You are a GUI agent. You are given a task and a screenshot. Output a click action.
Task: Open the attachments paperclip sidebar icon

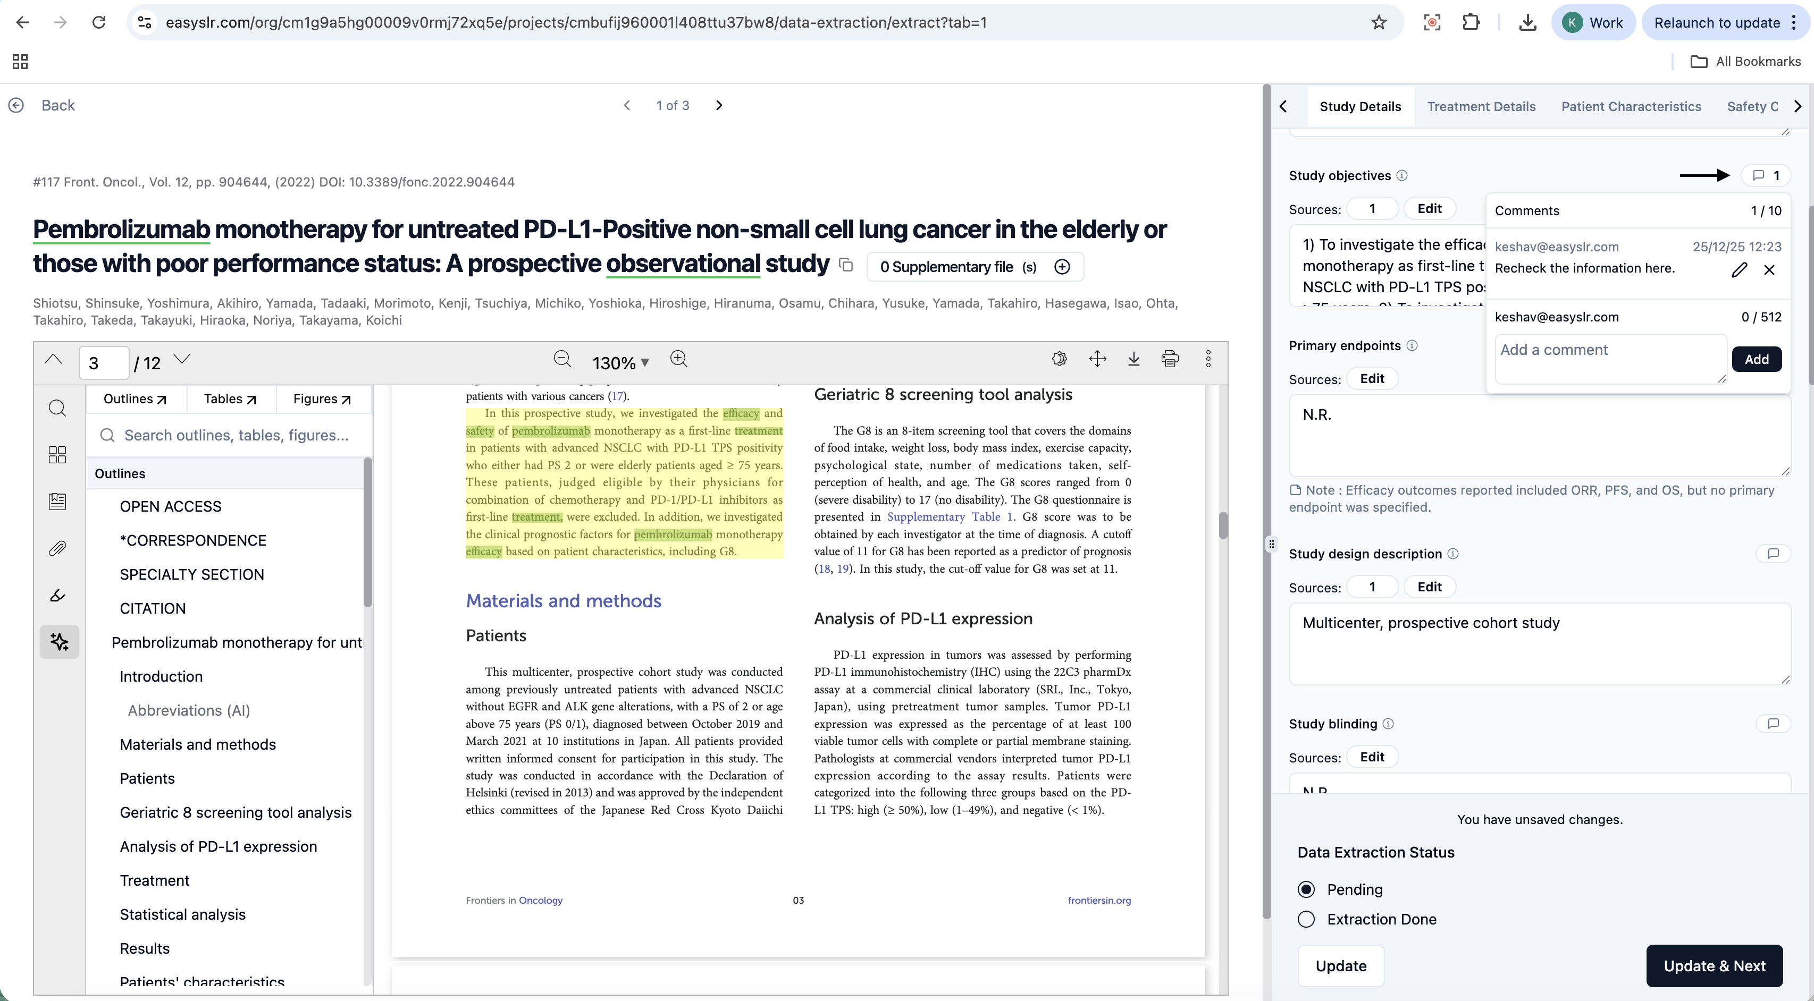pos(58,548)
